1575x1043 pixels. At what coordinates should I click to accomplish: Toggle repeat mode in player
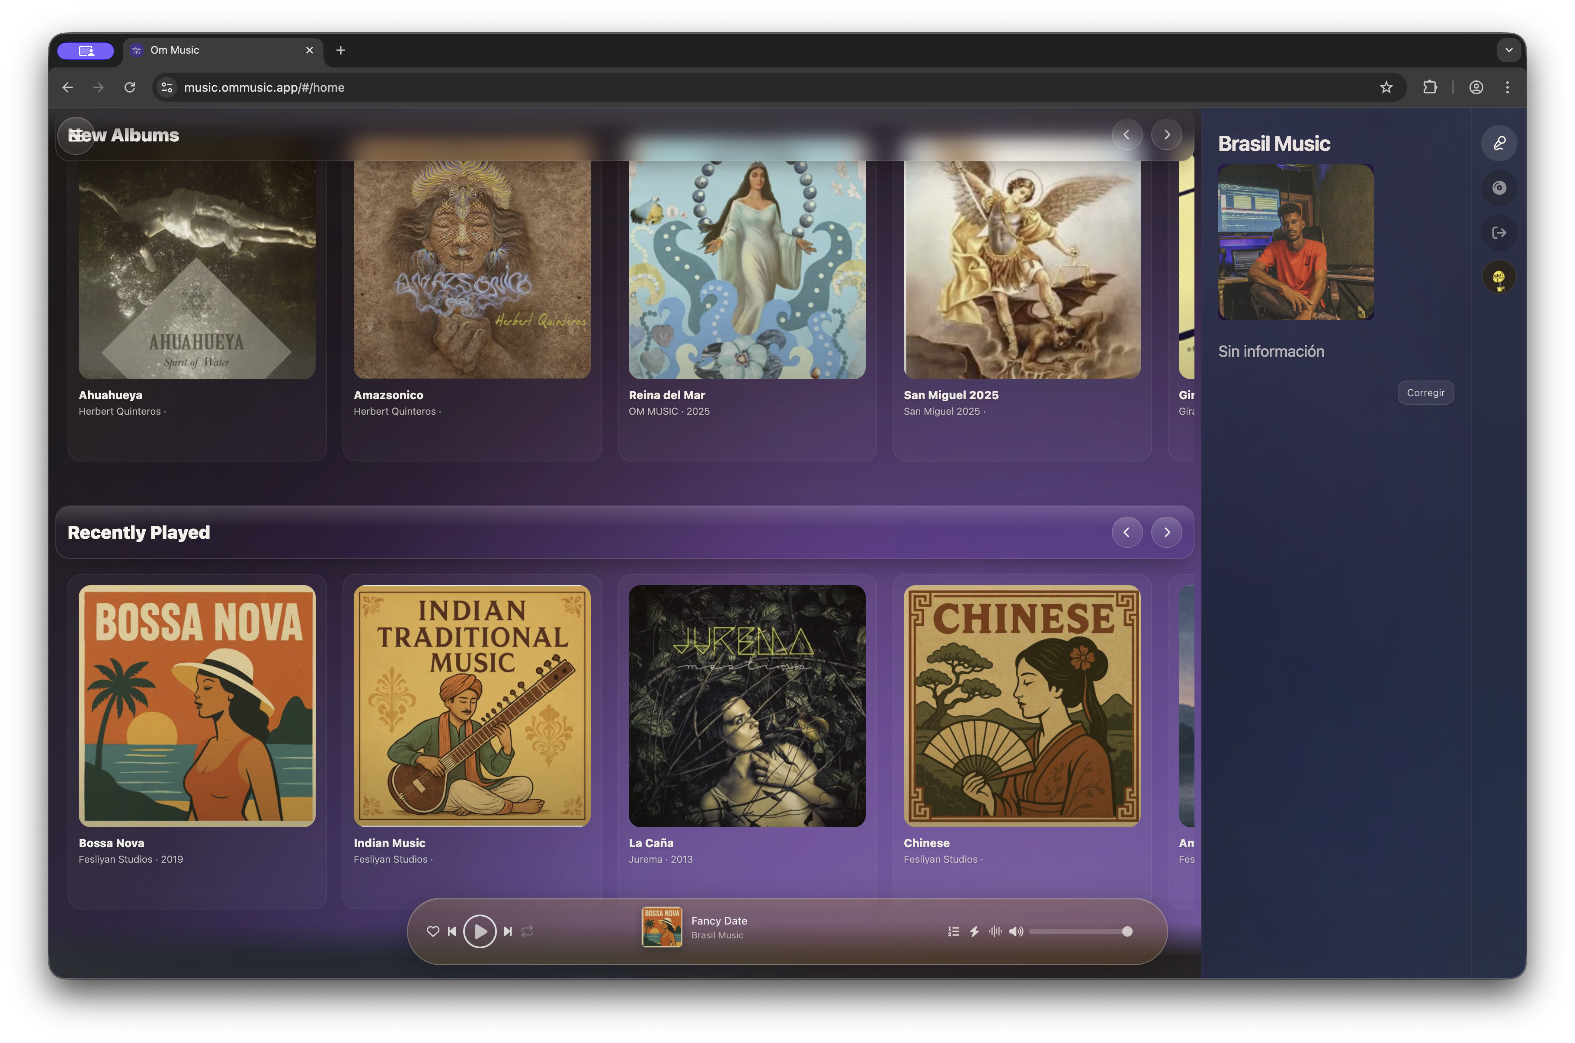(x=528, y=931)
